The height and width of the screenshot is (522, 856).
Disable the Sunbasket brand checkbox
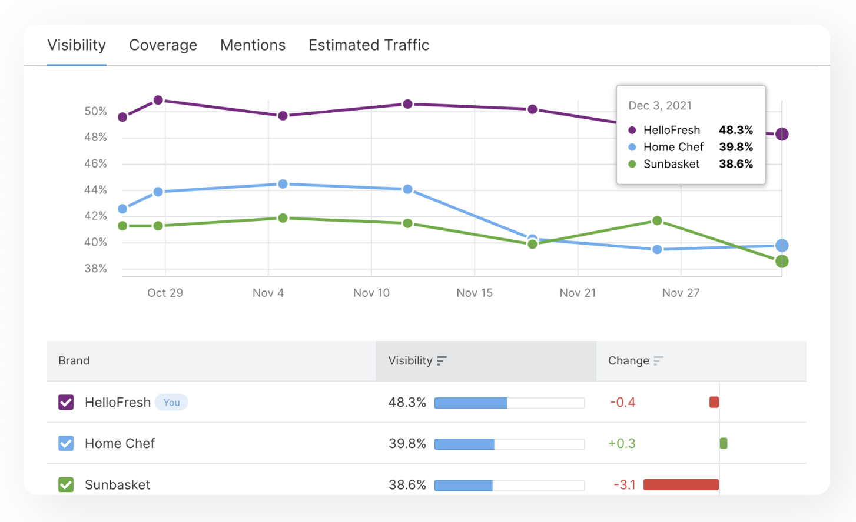66,484
